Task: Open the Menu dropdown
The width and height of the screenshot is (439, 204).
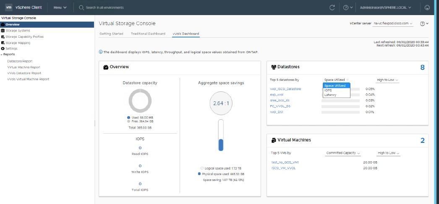Action: tap(60, 8)
